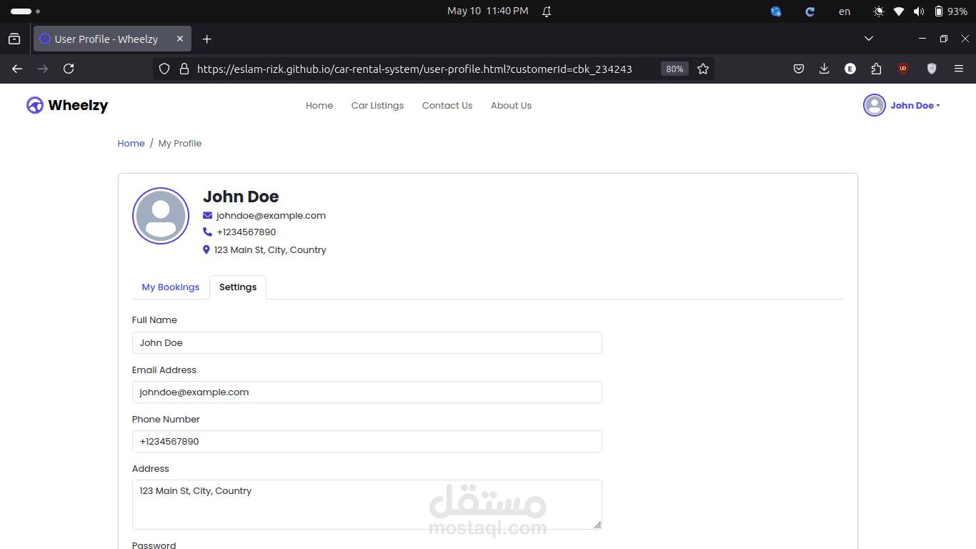The image size is (976, 549).
Task: Click the phone handset icon in profile
Action: pyautogui.click(x=207, y=232)
